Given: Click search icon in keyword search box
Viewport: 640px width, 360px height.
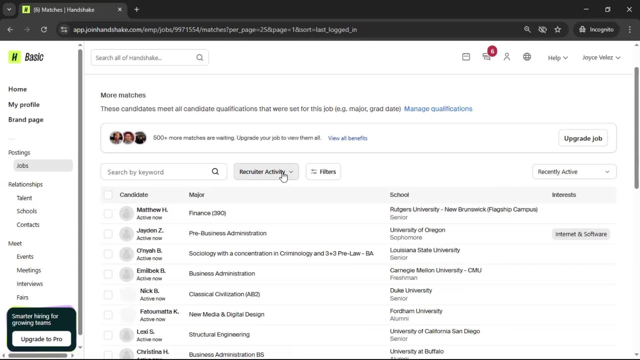Looking at the screenshot, I should pos(215,172).
